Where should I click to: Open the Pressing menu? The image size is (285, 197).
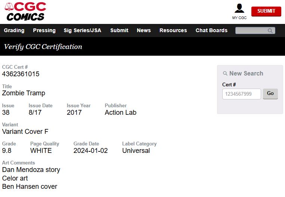(44, 30)
